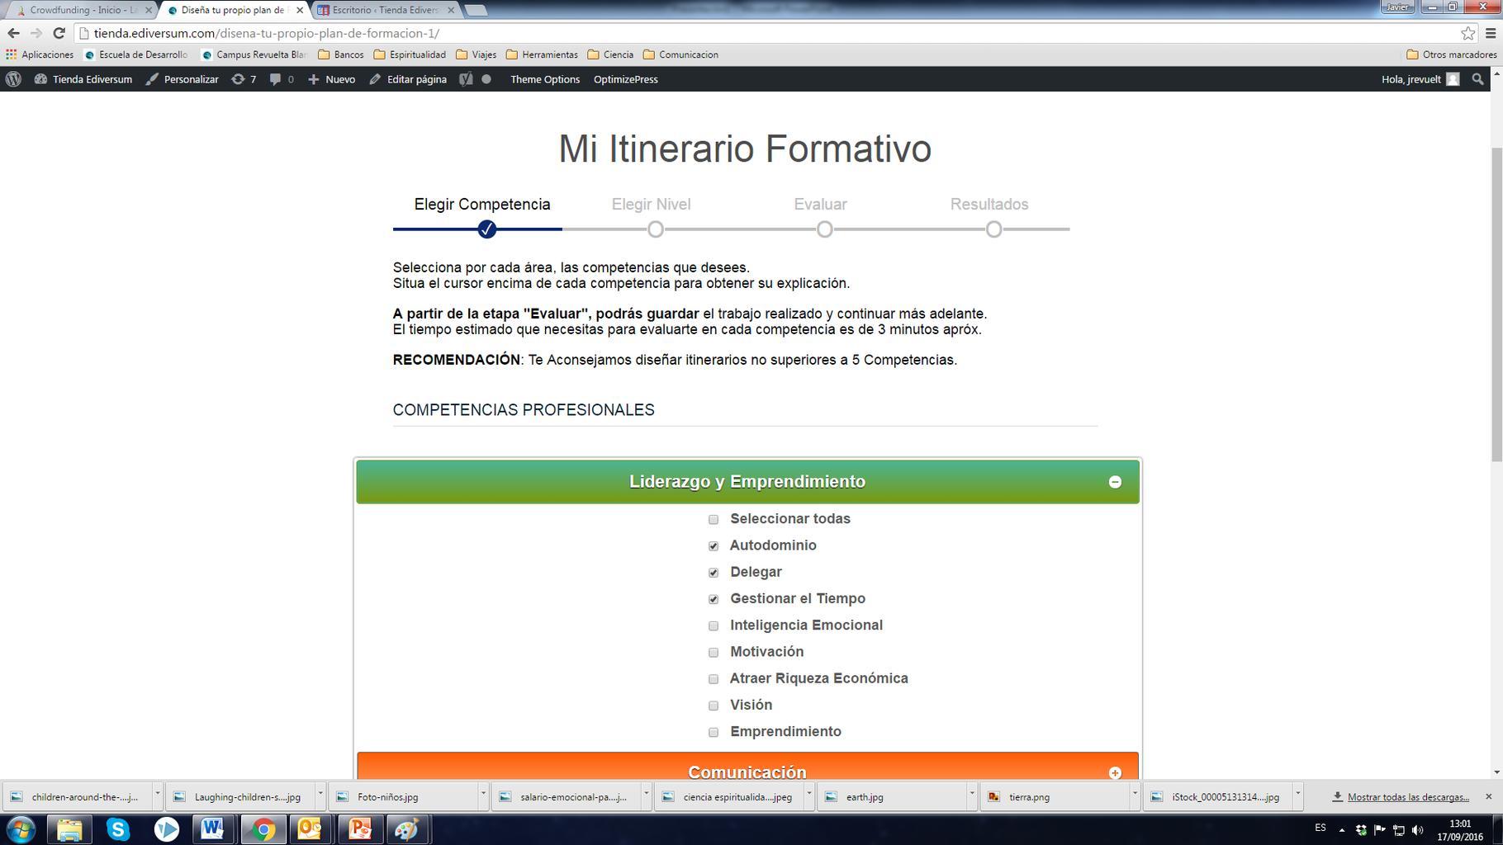Open the admin bar search magnifier
The height and width of the screenshot is (845, 1503).
point(1478,79)
